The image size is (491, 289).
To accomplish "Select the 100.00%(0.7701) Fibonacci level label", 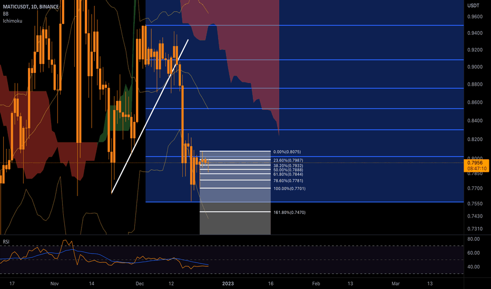I will pyautogui.click(x=289, y=189).
